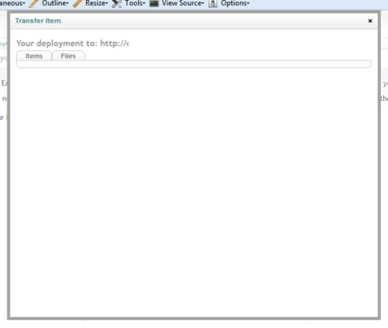Click the Options toolbar icon
This screenshot has width=388, height=328.
pos(213,3)
